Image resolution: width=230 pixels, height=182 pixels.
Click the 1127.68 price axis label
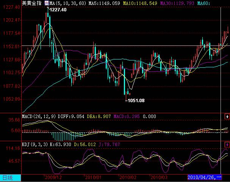tap(11, 60)
